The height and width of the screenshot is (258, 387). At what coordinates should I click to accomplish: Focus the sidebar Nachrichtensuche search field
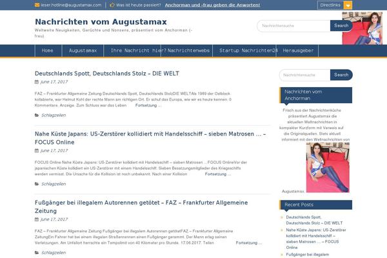coord(305,75)
